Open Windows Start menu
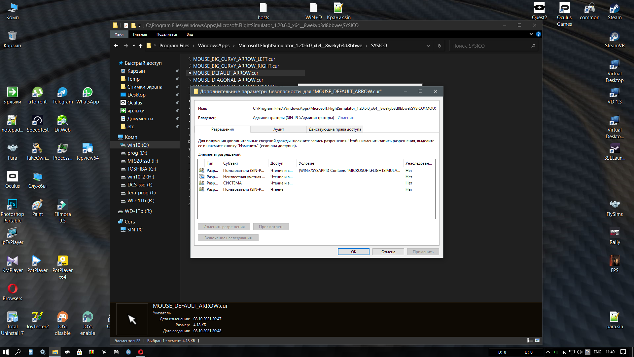Viewport: 634px width, 357px height. 6,352
